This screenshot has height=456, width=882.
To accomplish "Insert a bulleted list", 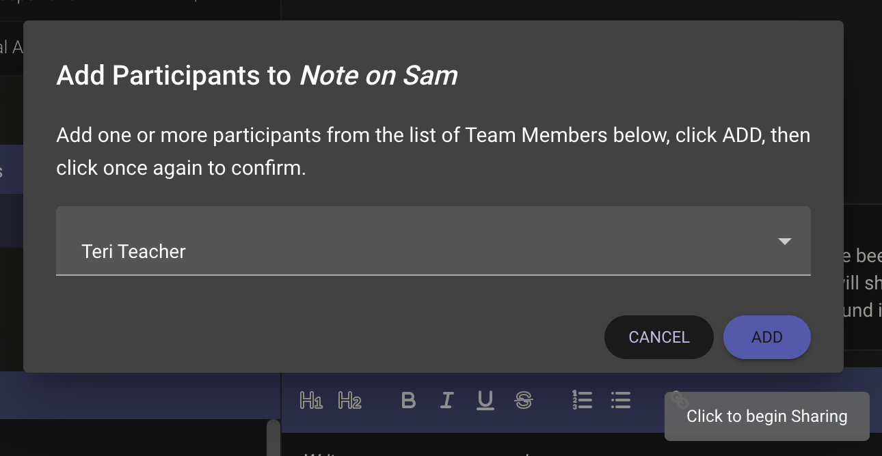I will [620, 401].
